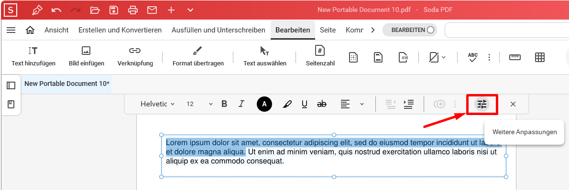Toggle strikethrough formatting

tap(321, 104)
